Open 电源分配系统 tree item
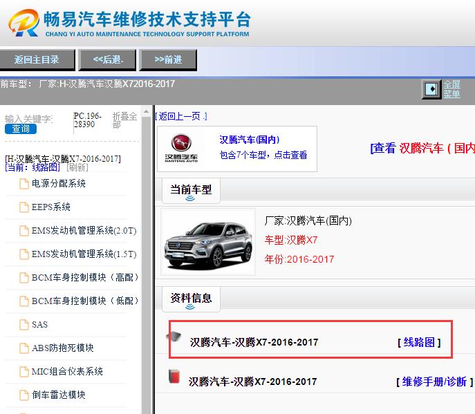Image resolution: width=475 pixels, height=414 pixels. (x=59, y=183)
